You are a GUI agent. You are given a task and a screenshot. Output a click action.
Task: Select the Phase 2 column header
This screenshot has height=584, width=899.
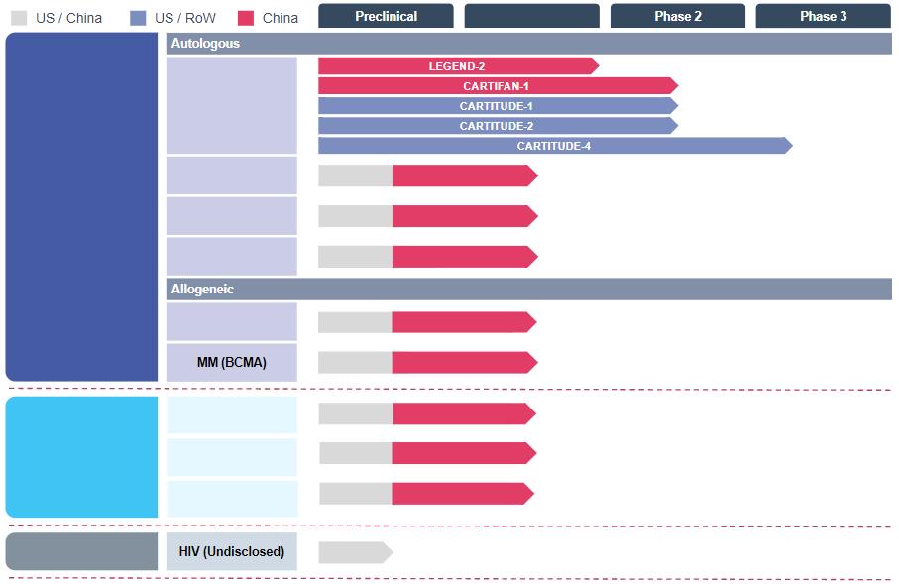click(x=677, y=16)
